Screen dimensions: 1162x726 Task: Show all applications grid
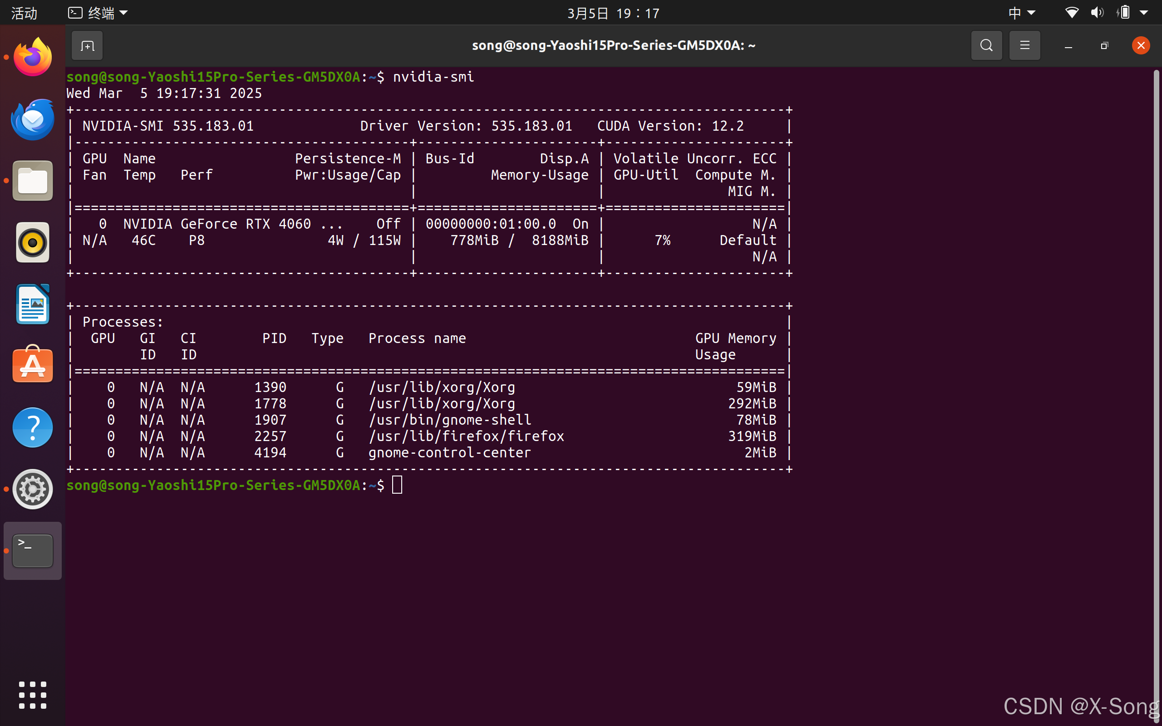coord(33,695)
